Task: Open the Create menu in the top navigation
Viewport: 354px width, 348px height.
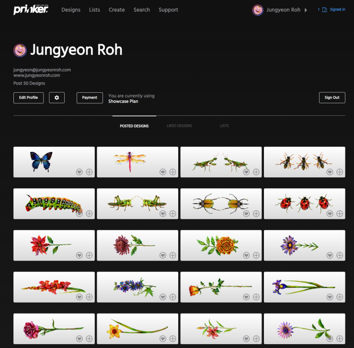Action: click(117, 10)
